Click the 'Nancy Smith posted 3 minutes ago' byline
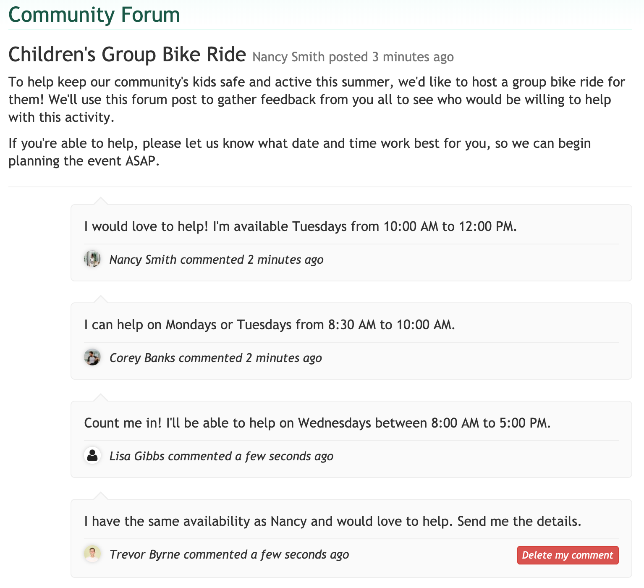The image size is (644, 588). (x=353, y=57)
